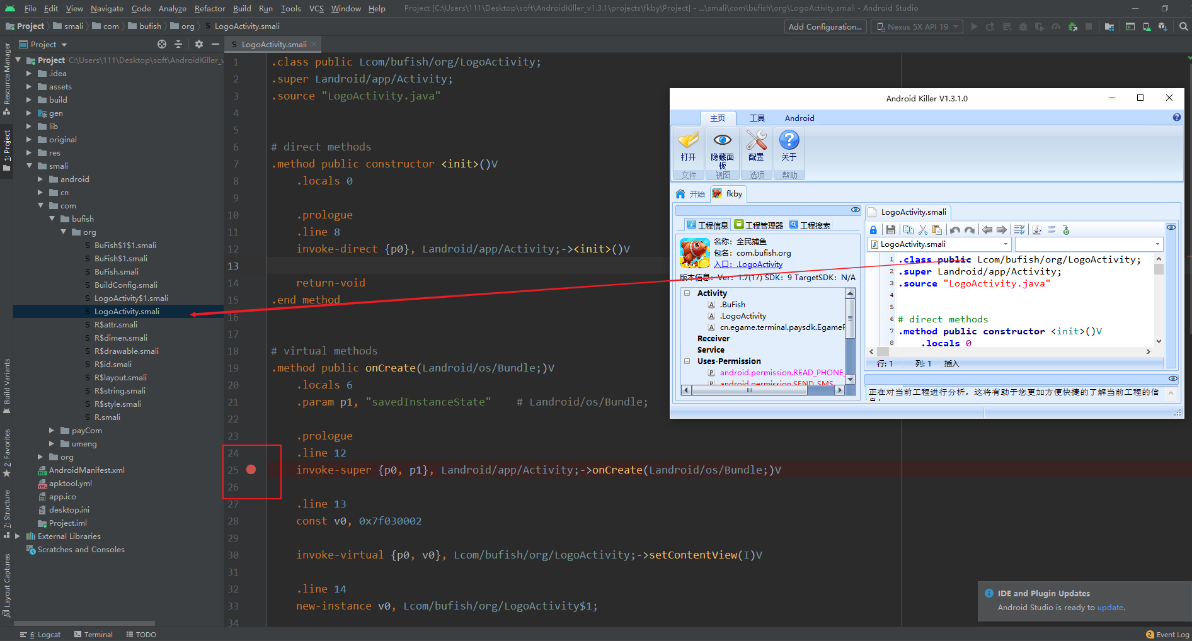This screenshot has height=641, width=1192.
Task: Click Attach Debugger to Android Process icon
Action: point(1072,26)
